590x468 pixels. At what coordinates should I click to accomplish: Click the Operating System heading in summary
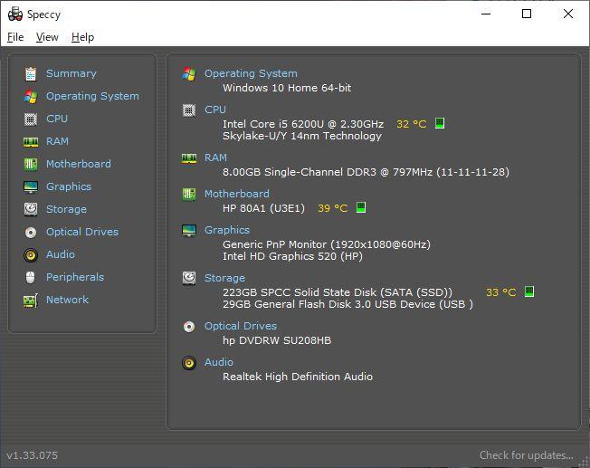pyautogui.click(x=251, y=73)
